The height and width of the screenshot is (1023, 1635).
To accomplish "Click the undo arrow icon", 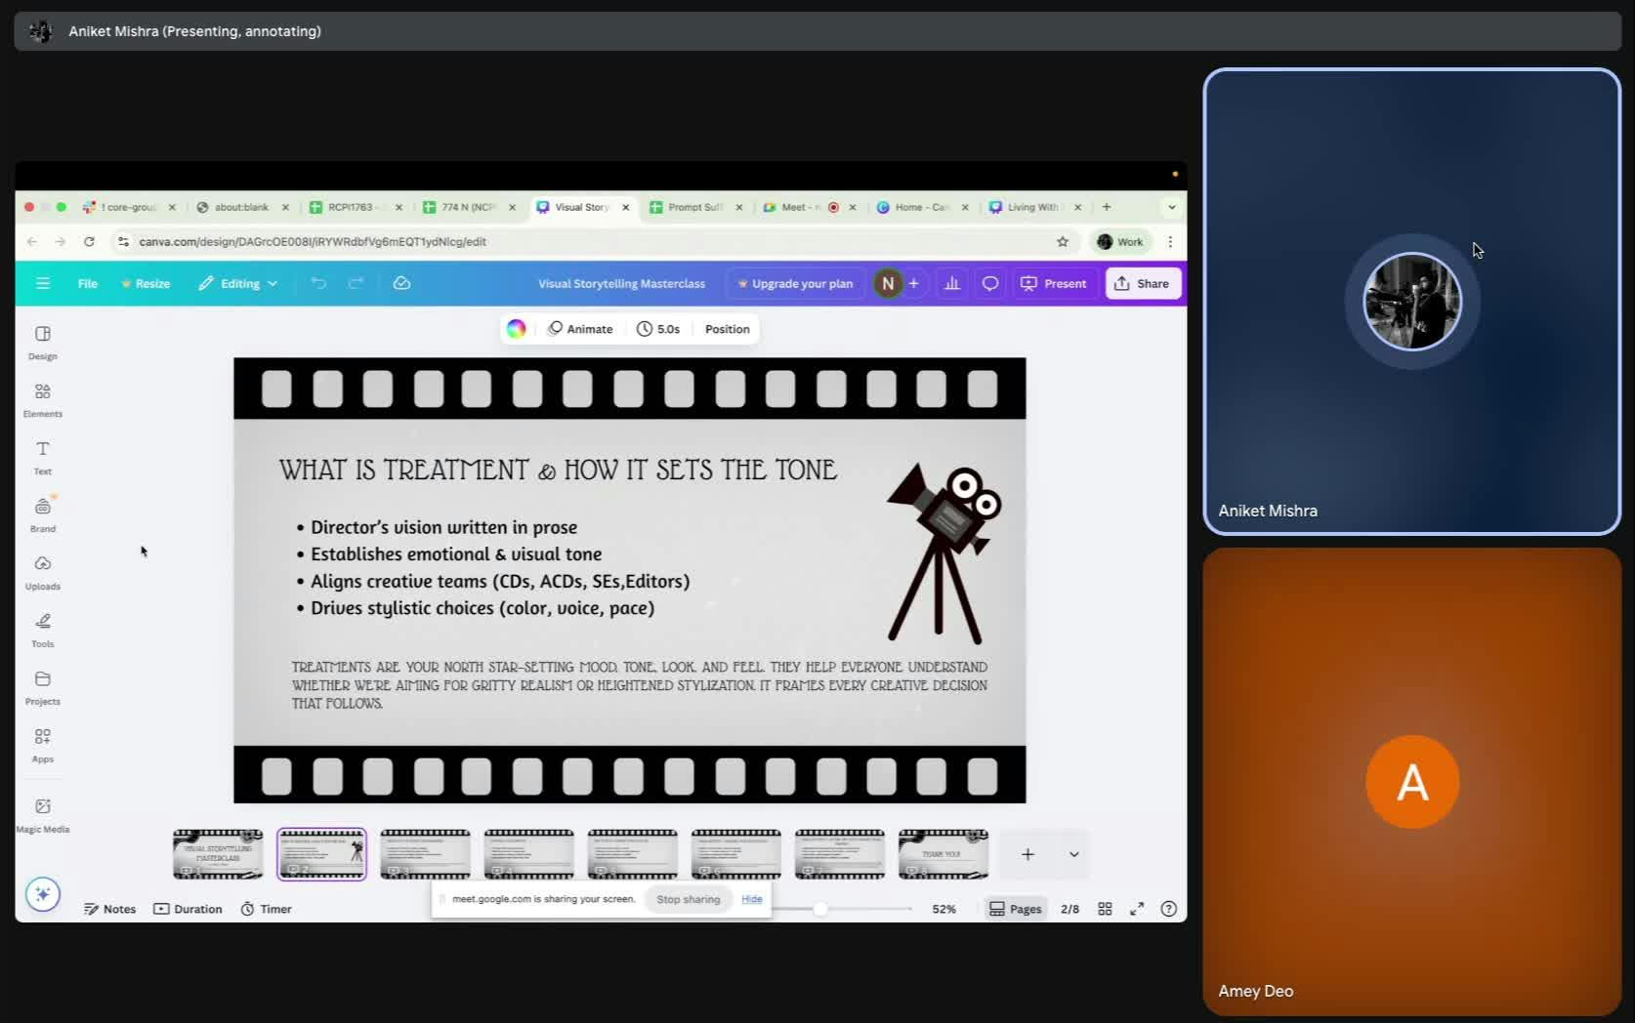I will click(318, 283).
